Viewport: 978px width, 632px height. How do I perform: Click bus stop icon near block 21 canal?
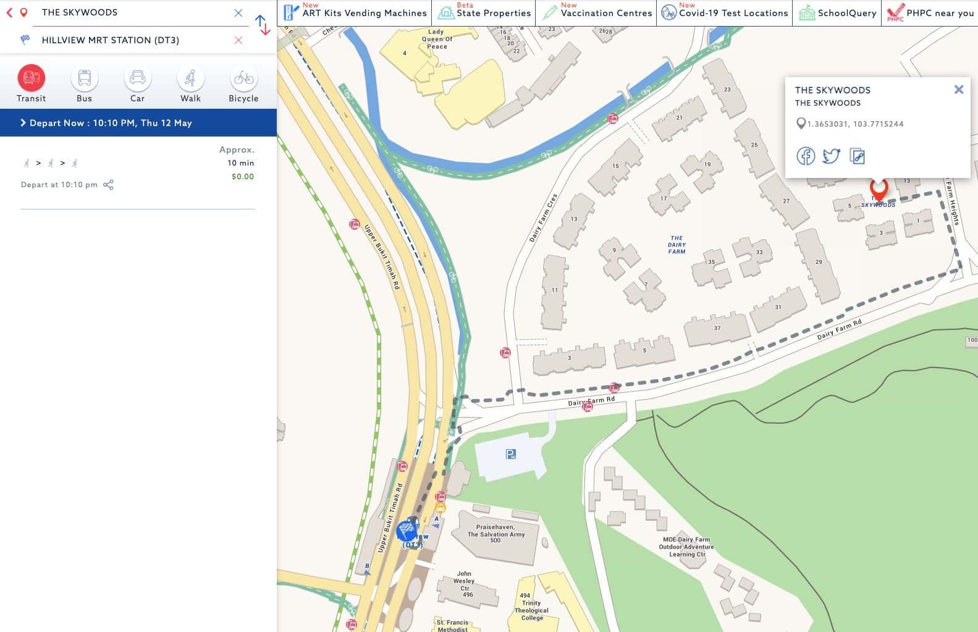click(613, 119)
